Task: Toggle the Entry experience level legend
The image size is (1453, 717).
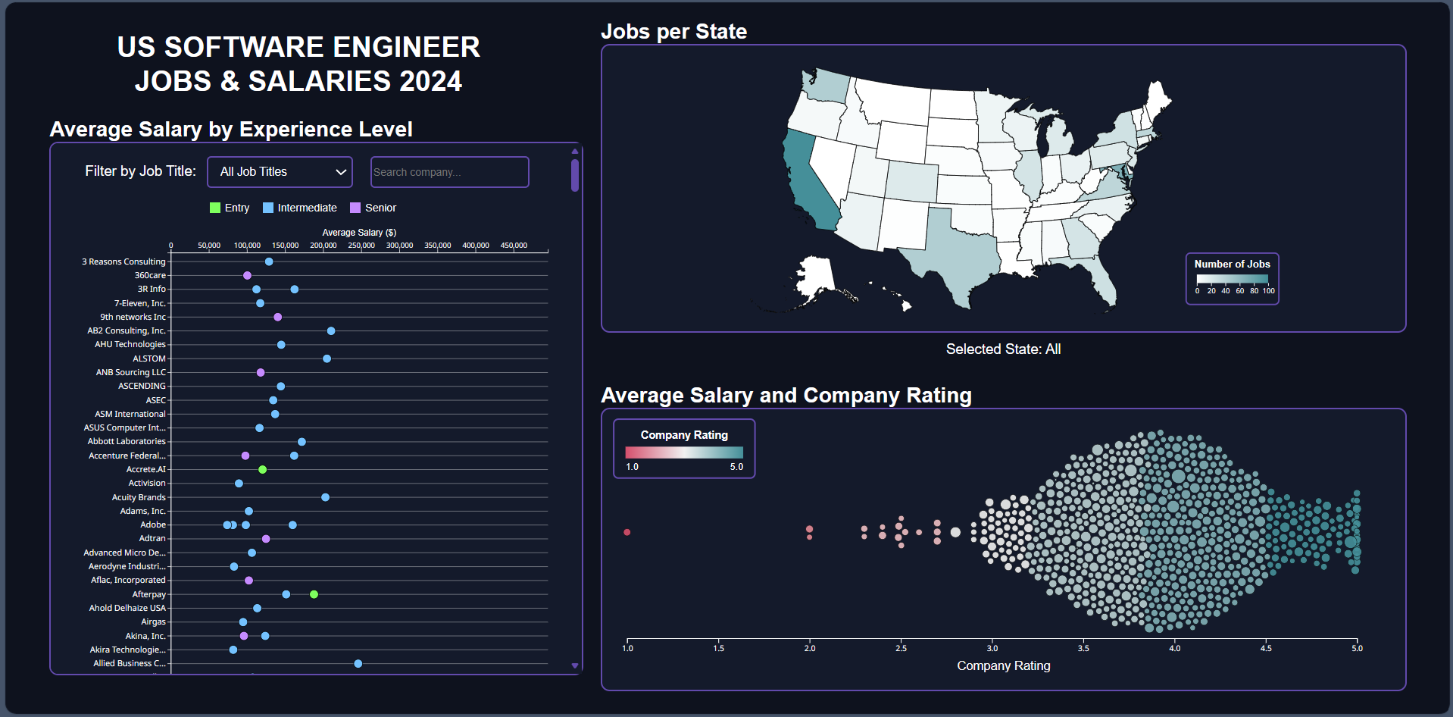Action: click(x=230, y=208)
